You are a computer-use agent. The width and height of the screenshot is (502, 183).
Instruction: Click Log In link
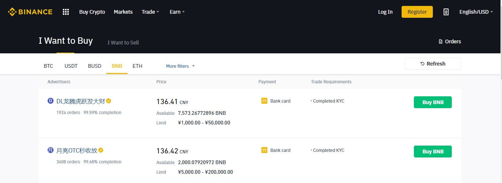tap(385, 12)
